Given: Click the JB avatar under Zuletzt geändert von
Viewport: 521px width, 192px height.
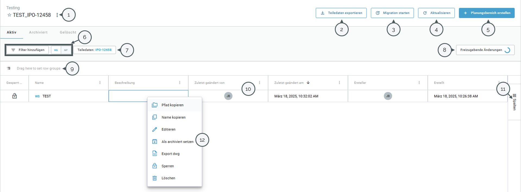Looking at the screenshot, I should click(228, 96).
